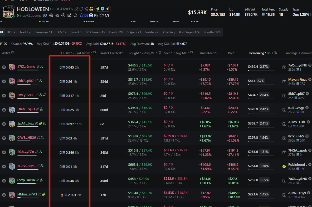Open wallet 5pA4...bivz

coord(25,124)
